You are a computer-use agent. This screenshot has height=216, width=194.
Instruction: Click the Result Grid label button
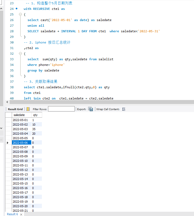15,109
